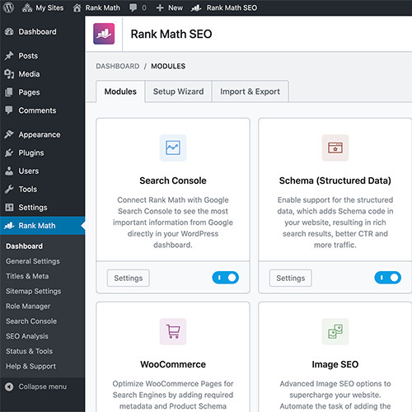Click the Collapse menu arrow icon

click(9, 386)
